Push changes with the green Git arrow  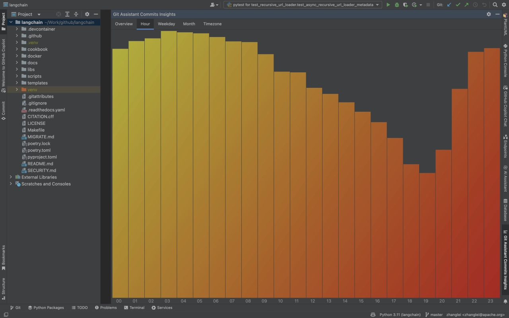pyautogui.click(x=466, y=5)
